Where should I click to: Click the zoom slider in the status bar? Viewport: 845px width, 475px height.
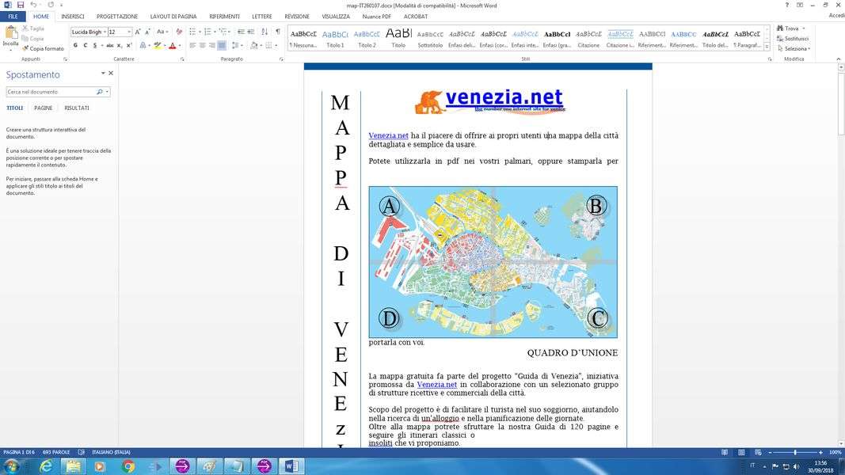pos(794,452)
